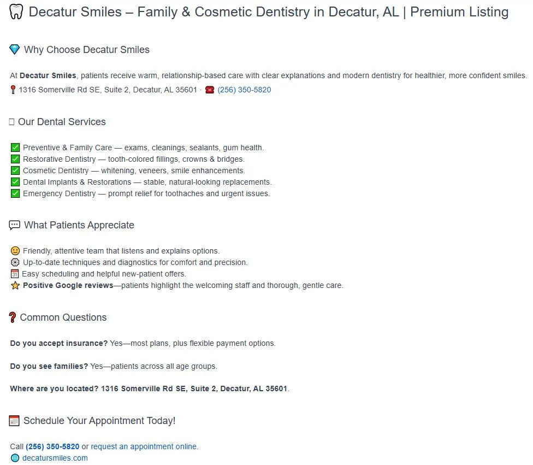Click the speech bubble icon beside What Patients Appreciate
Screen dimensions: 533x465
pyautogui.click(x=15, y=225)
